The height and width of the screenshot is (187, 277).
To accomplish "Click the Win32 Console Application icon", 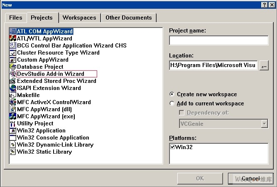I will [13, 137].
